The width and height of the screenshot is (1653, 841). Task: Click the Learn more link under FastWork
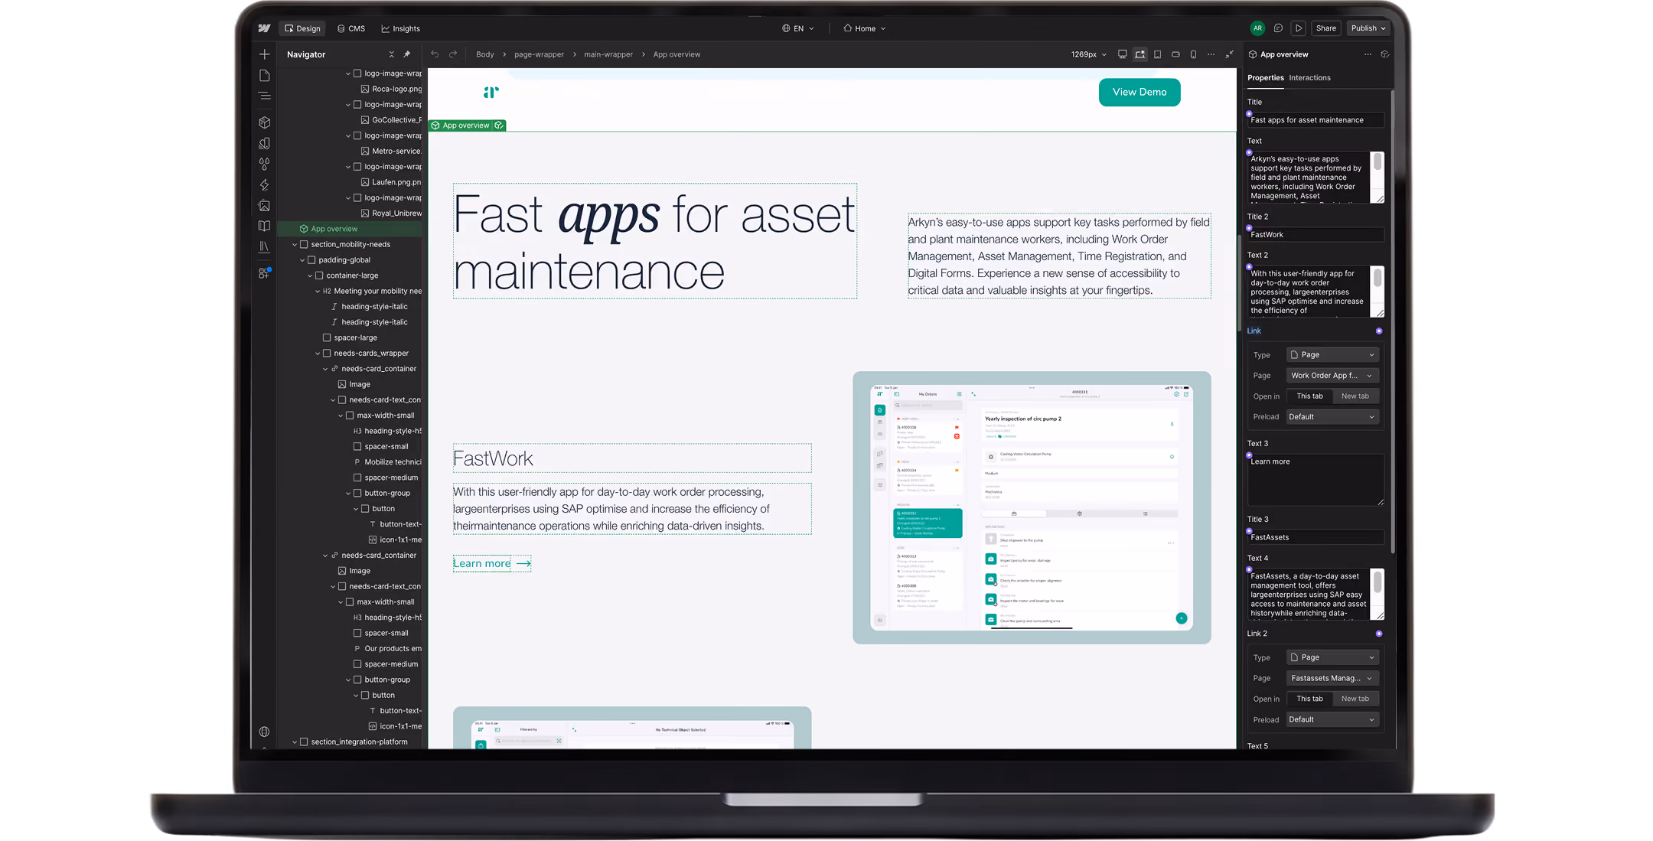coord(492,563)
